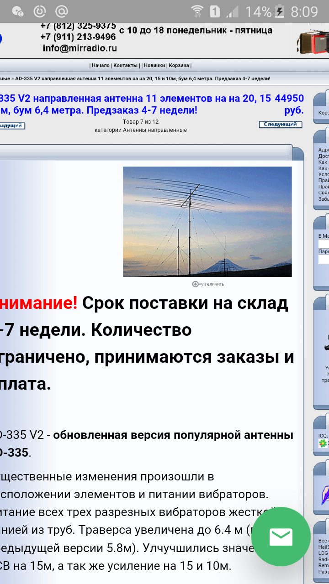Tap the battery icon in status bar
The width and height of the screenshot is (329, 584).
point(281,11)
